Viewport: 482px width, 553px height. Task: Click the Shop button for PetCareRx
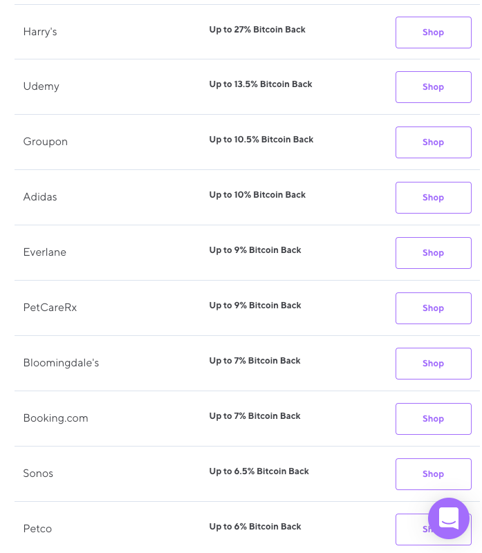click(x=433, y=308)
